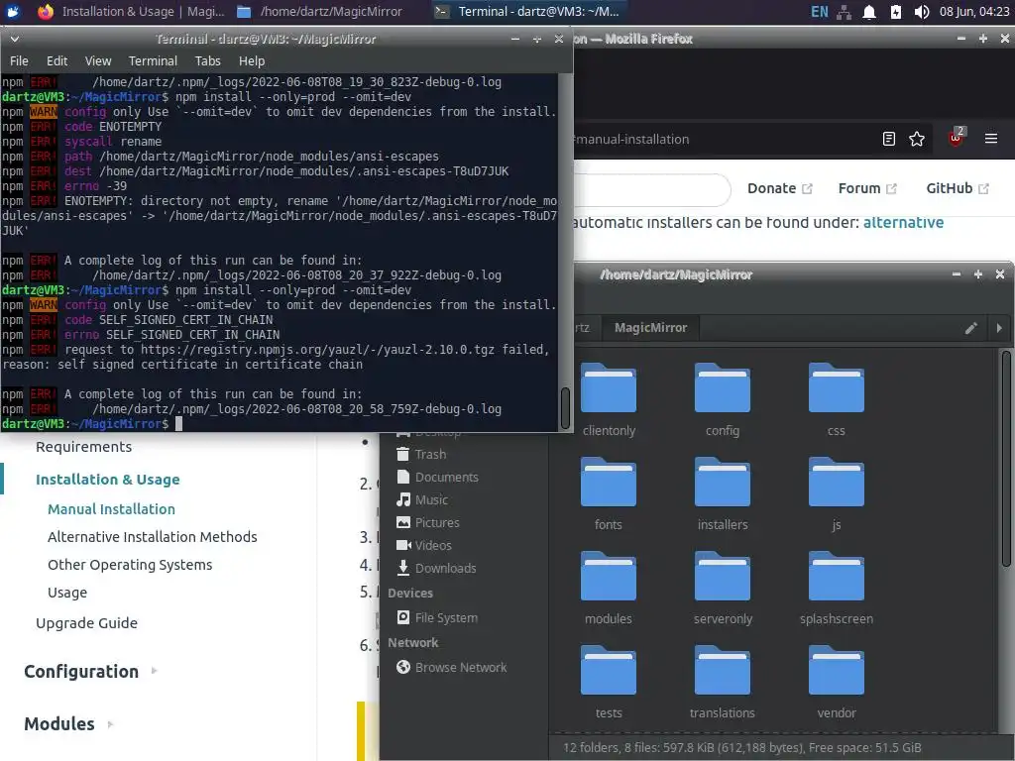Expand the Configuration sidebar section
This screenshot has width=1015, height=761.
(89, 672)
